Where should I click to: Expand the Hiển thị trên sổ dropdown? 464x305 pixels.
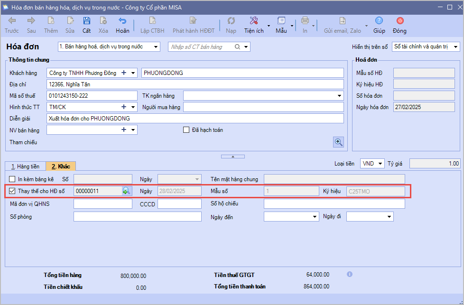coord(455,47)
